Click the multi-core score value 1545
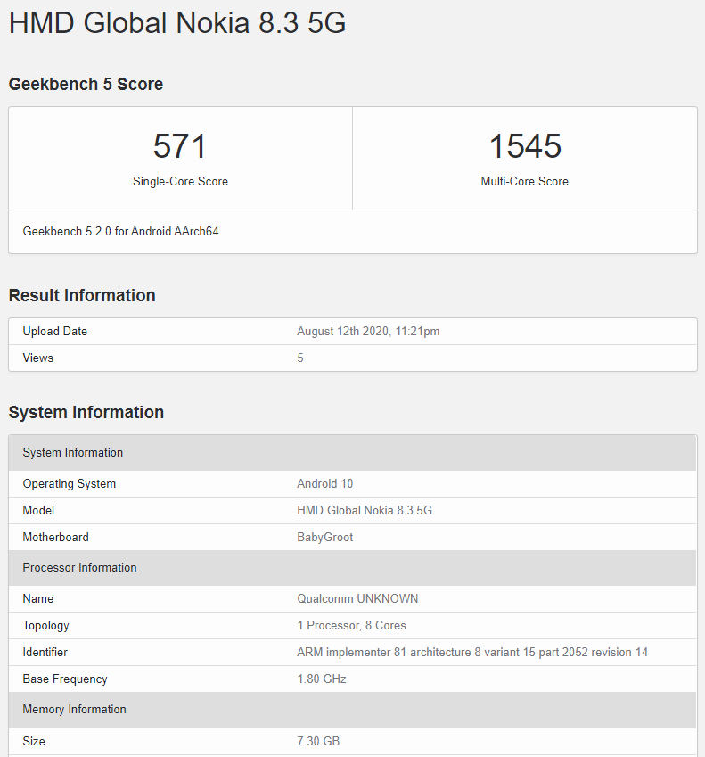The image size is (705, 757). coord(525,146)
